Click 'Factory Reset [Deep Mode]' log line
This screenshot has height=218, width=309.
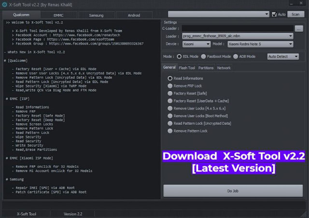point(38,120)
